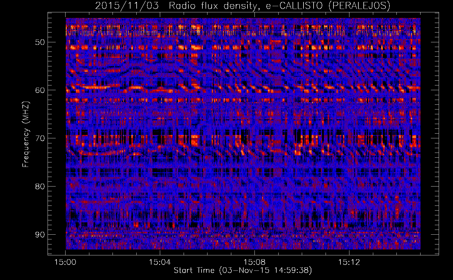453x280 pixels.
Task: Click the '70' frequency tick label
Action: (x=40, y=138)
